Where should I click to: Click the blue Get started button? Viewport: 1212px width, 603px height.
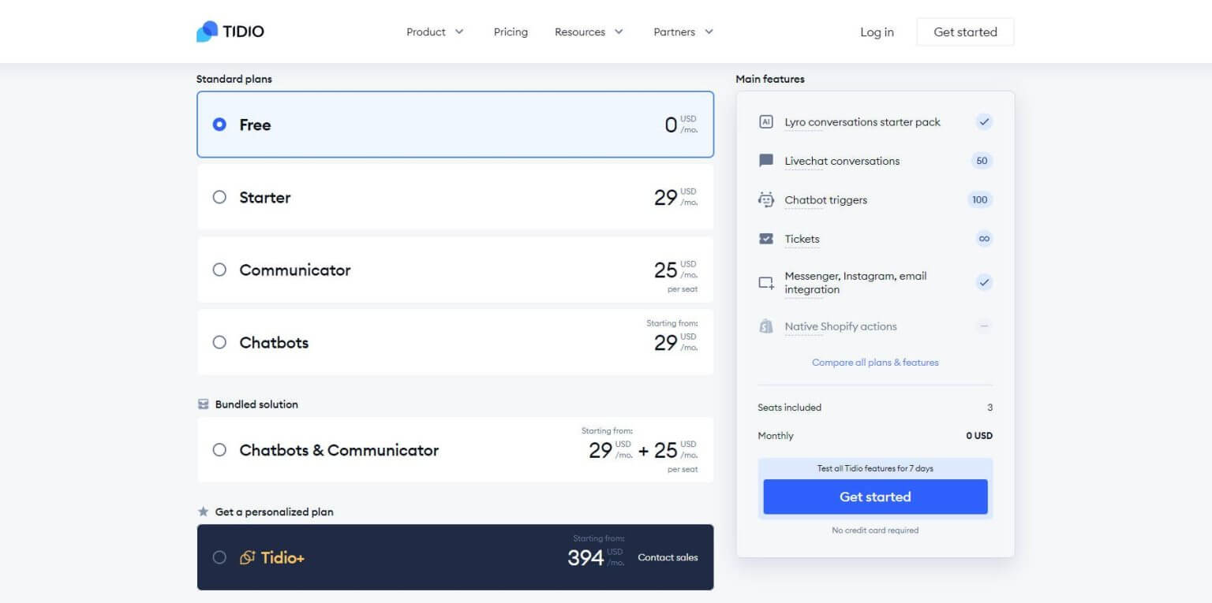[x=875, y=497]
